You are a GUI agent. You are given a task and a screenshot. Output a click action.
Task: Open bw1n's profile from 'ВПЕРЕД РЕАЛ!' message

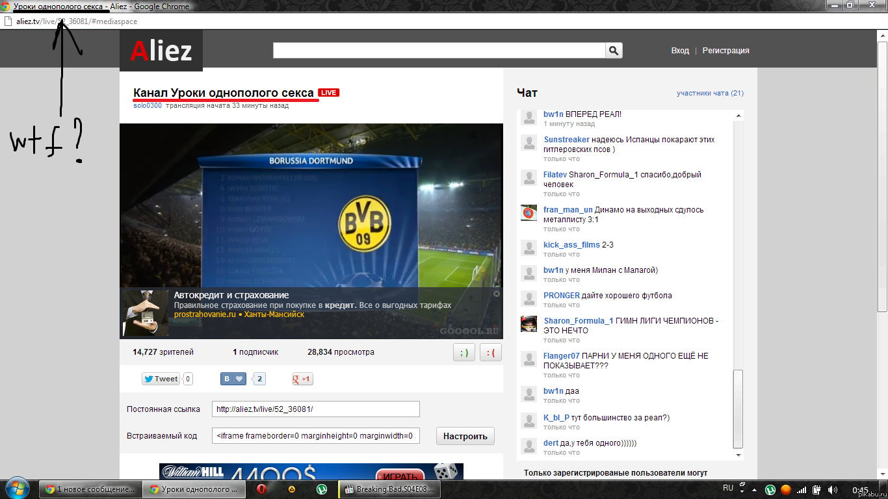553,114
